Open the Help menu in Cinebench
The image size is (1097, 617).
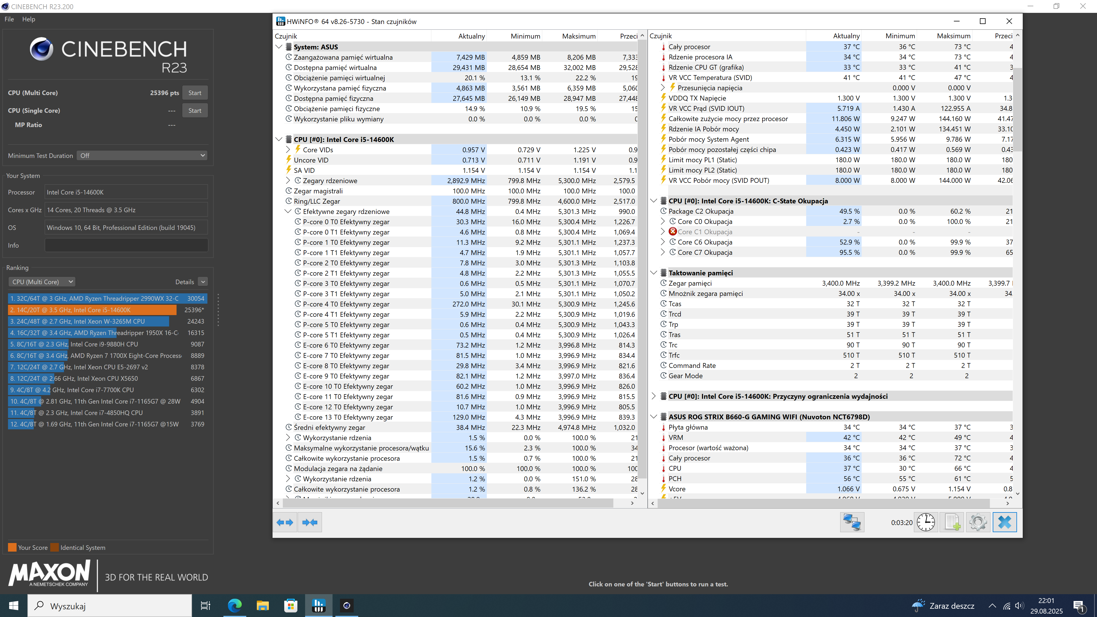coord(29,19)
